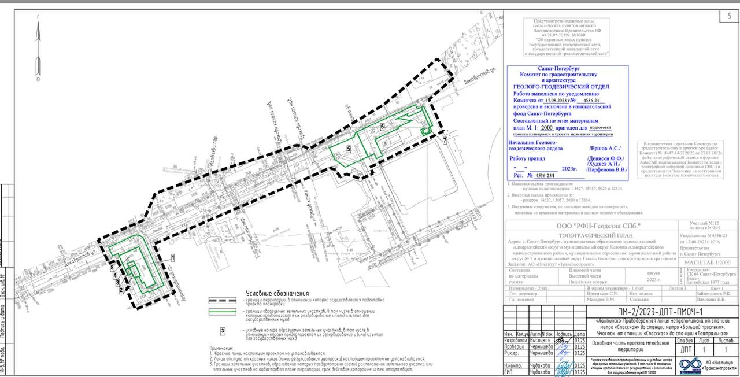Image resolution: width=740 pixels, height=377 pixels.
Task: Click the green line legend sample
Action: tap(222, 313)
